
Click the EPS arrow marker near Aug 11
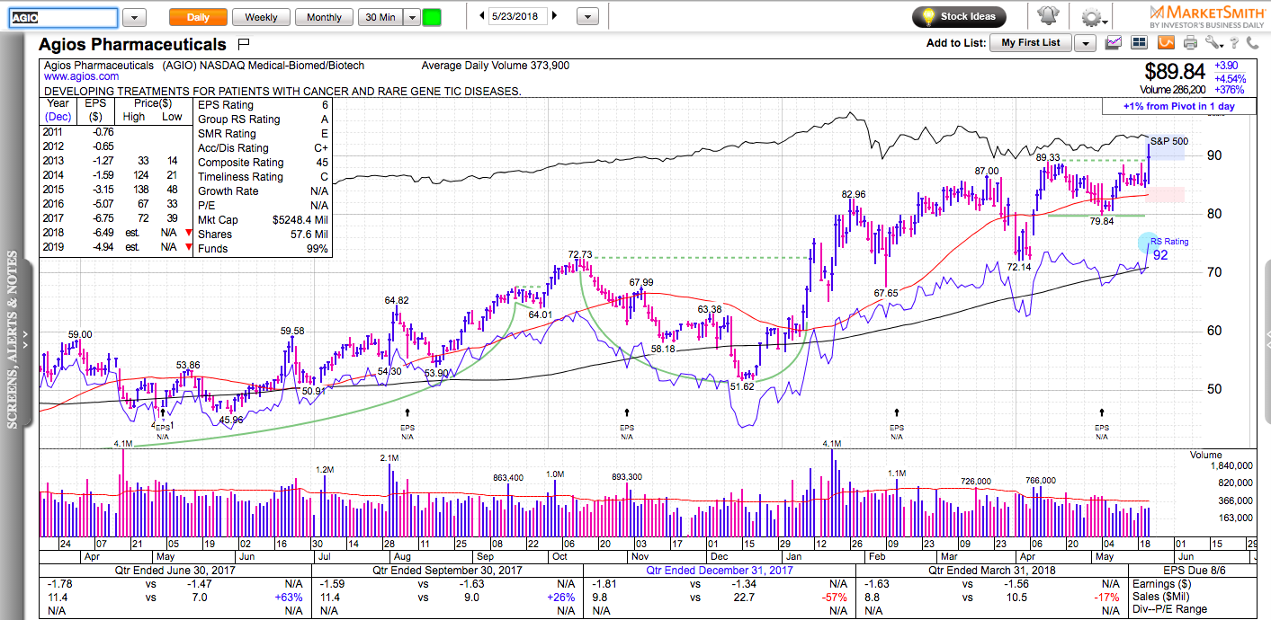[x=407, y=412]
